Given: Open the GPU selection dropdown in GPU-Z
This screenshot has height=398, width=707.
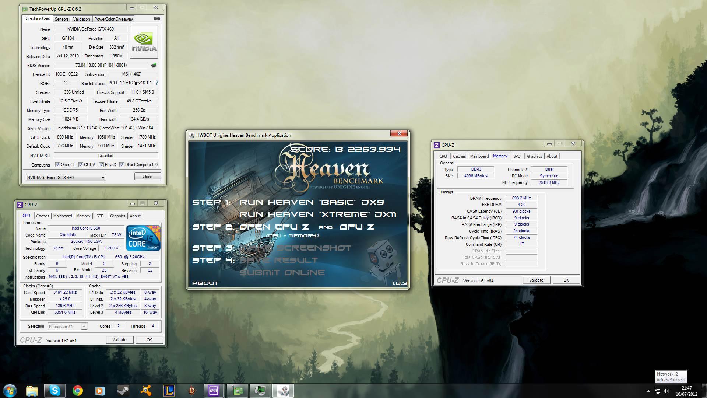Looking at the screenshot, I should (x=66, y=177).
